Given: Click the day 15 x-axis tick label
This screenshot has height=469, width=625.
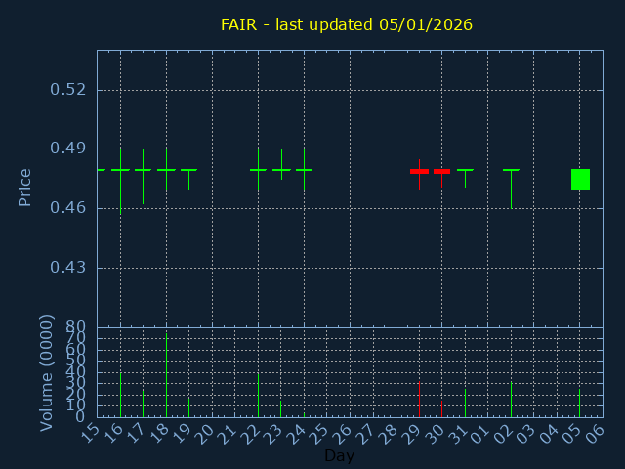Looking at the screenshot, I should [91, 433].
